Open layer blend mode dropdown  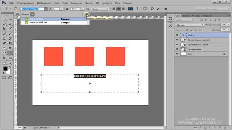[x=190, y=25]
